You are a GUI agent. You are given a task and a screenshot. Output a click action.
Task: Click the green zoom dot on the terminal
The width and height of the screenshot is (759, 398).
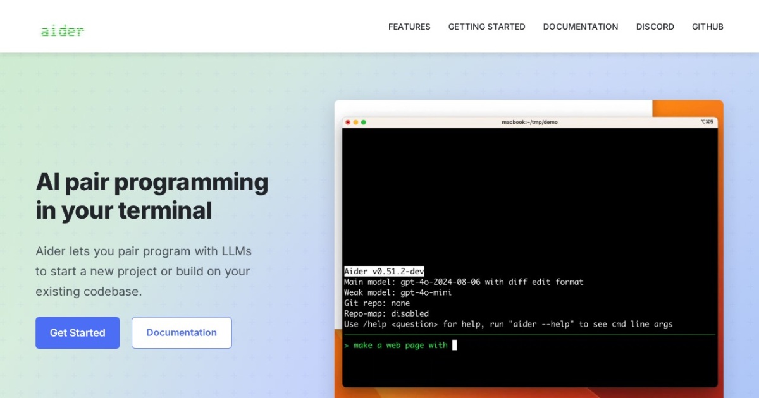coord(364,123)
